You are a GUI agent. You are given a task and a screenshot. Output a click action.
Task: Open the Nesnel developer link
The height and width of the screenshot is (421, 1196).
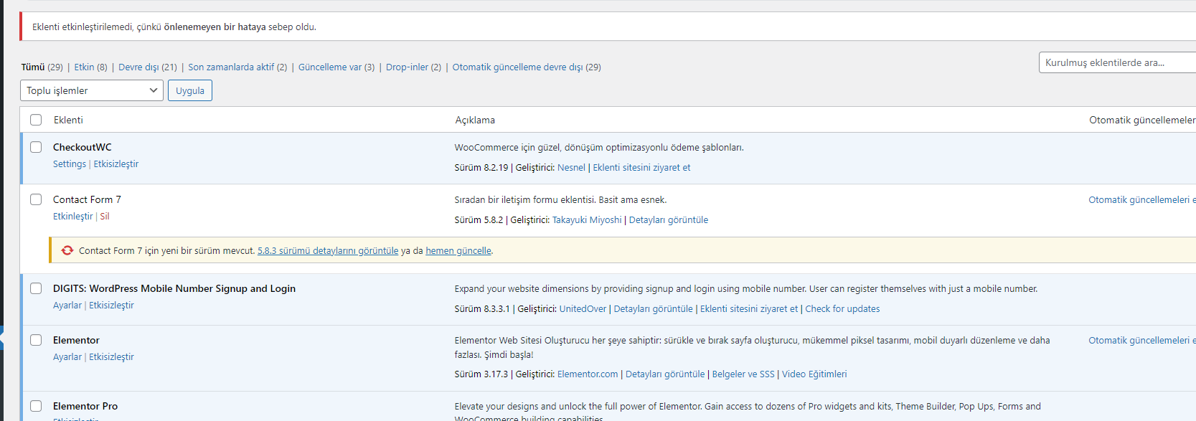571,168
